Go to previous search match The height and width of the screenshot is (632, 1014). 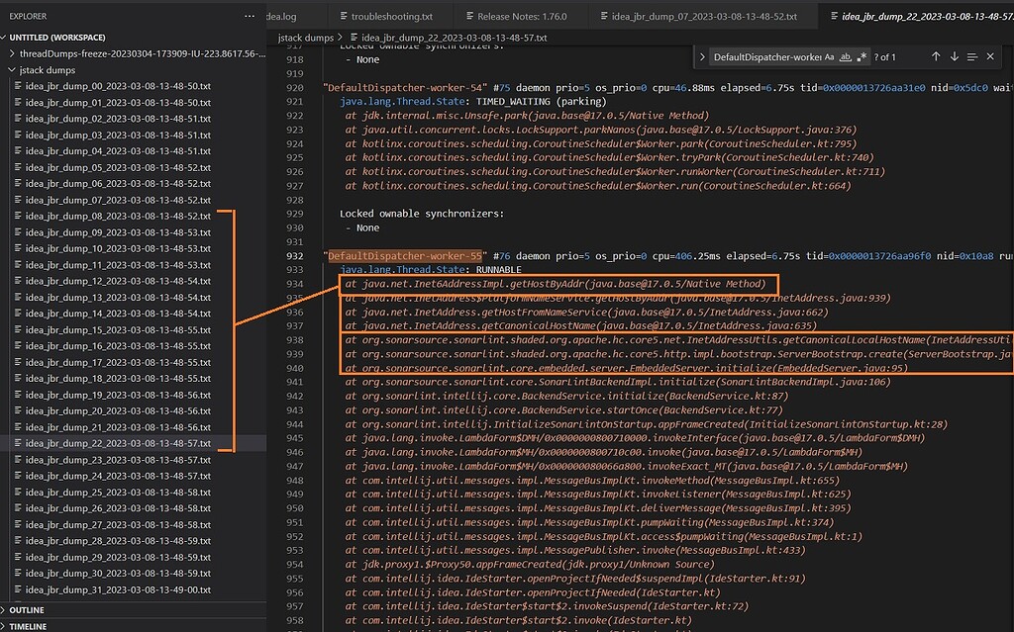click(x=936, y=56)
